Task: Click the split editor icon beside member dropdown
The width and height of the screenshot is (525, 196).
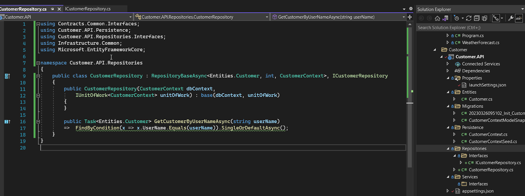Action: [410, 17]
